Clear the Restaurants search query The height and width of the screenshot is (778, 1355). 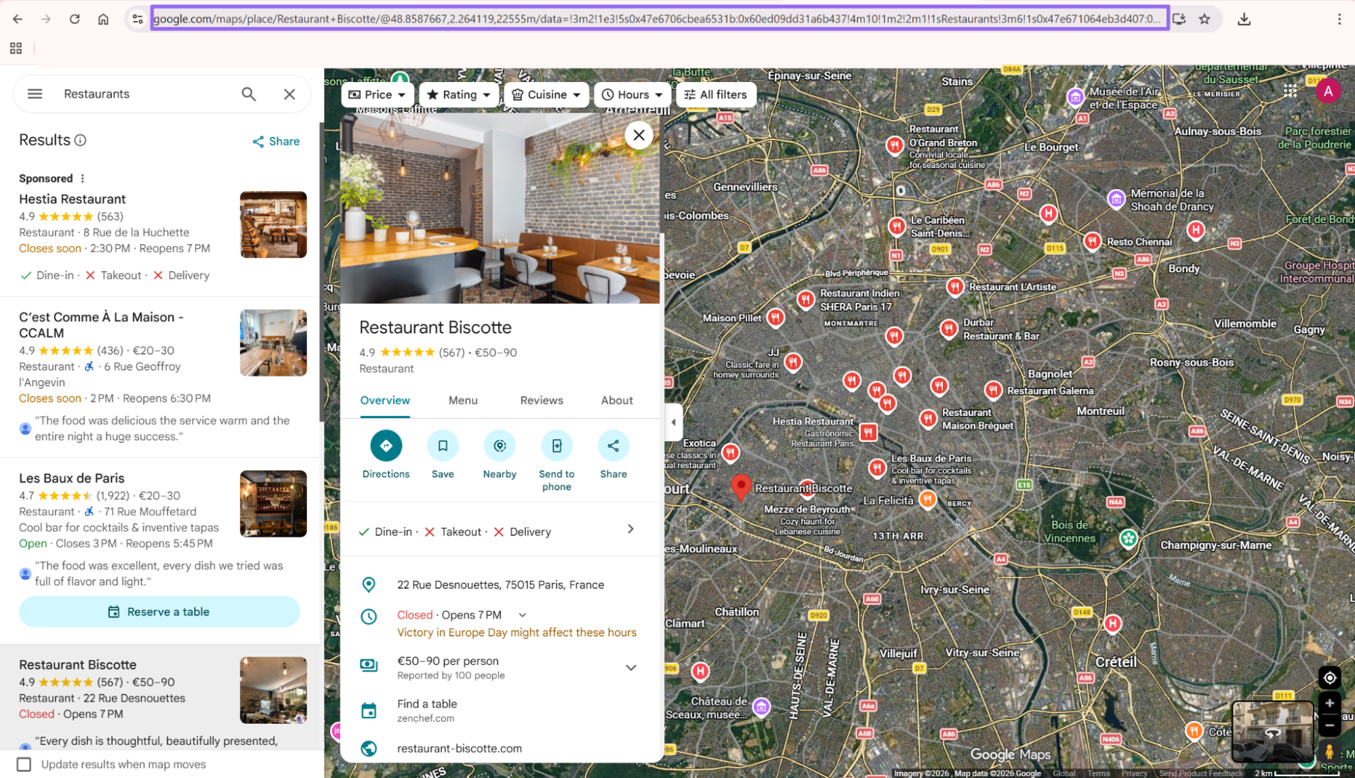[x=289, y=94]
